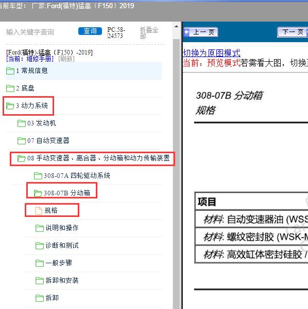Click folder icon of 一般步骤
The width and height of the screenshot is (308, 309).
[x=40, y=263]
